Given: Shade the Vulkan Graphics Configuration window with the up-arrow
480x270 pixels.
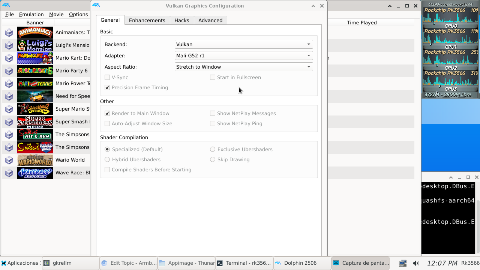Looking at the screenshot, I should (x=313, y=6).
